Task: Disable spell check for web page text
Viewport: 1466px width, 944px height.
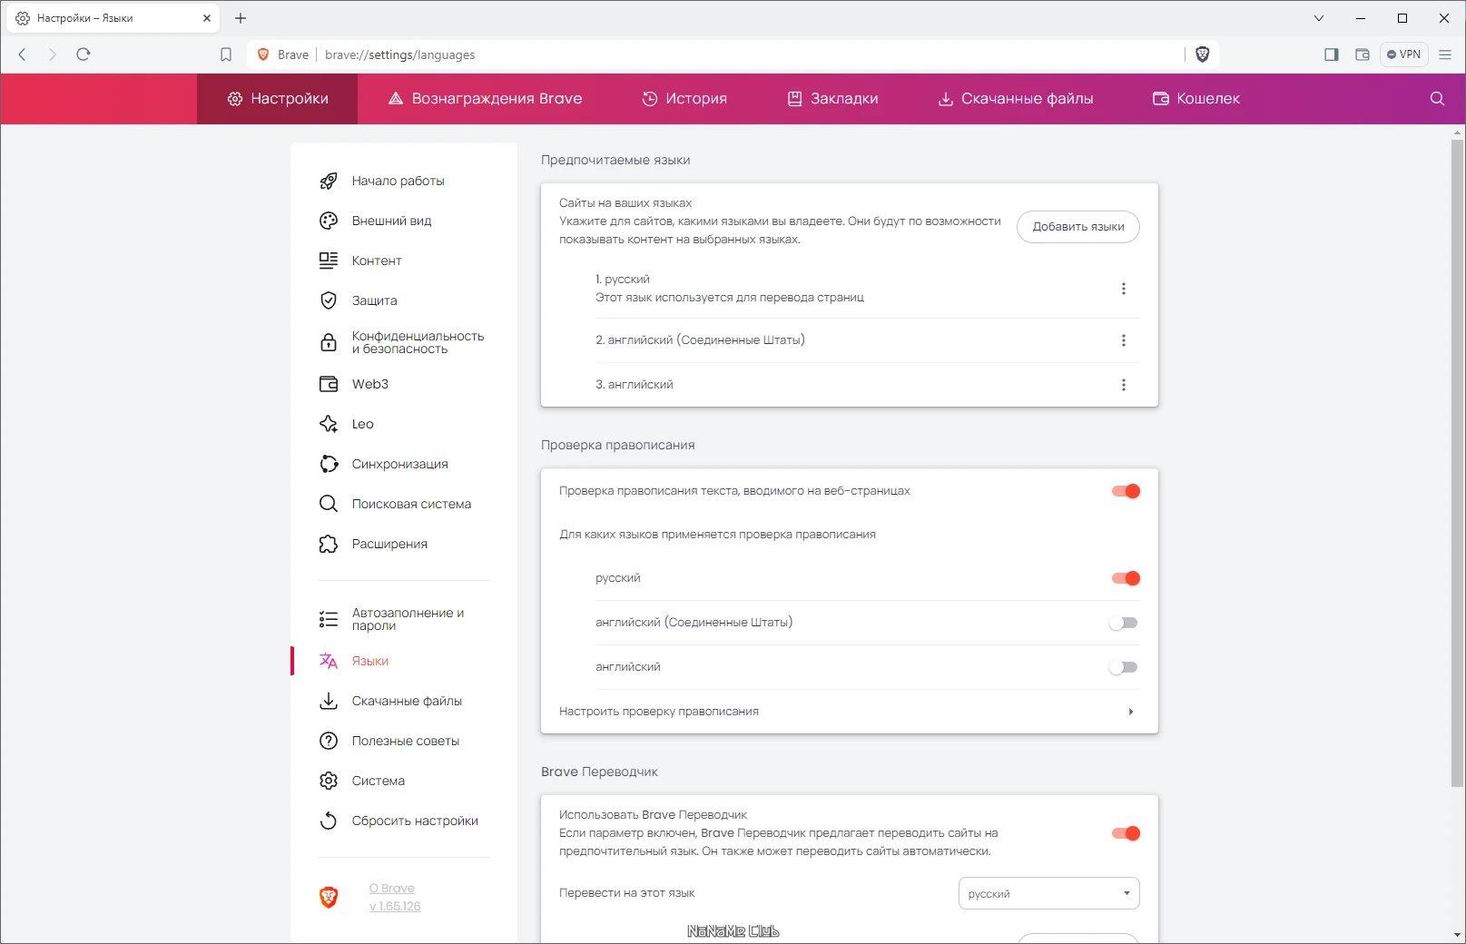Action: [x=1126, y=491]
